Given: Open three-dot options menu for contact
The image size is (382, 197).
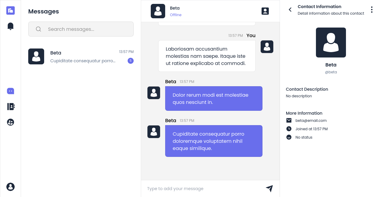Looking at the screenshot, I should [372, 10].
